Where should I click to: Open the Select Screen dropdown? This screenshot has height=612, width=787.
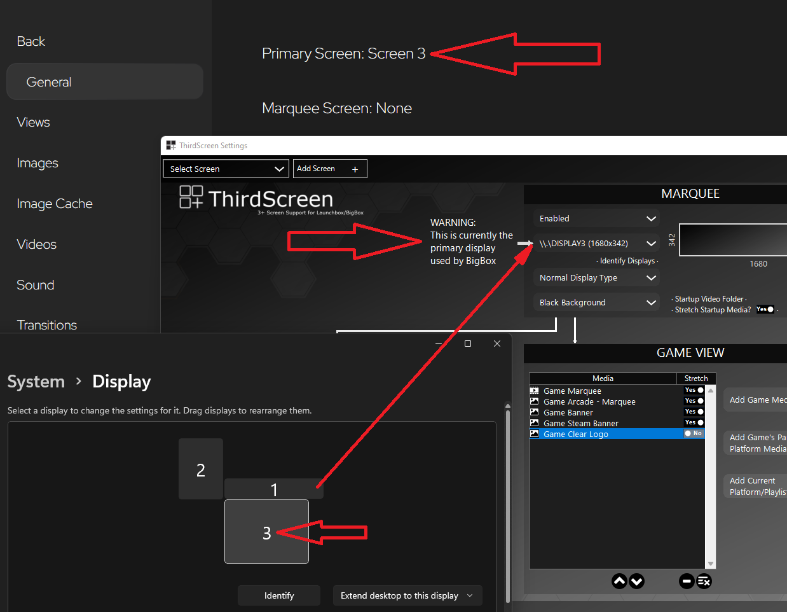coord(226,169)
